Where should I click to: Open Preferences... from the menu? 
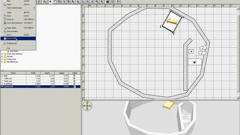(x=18, y=43)
